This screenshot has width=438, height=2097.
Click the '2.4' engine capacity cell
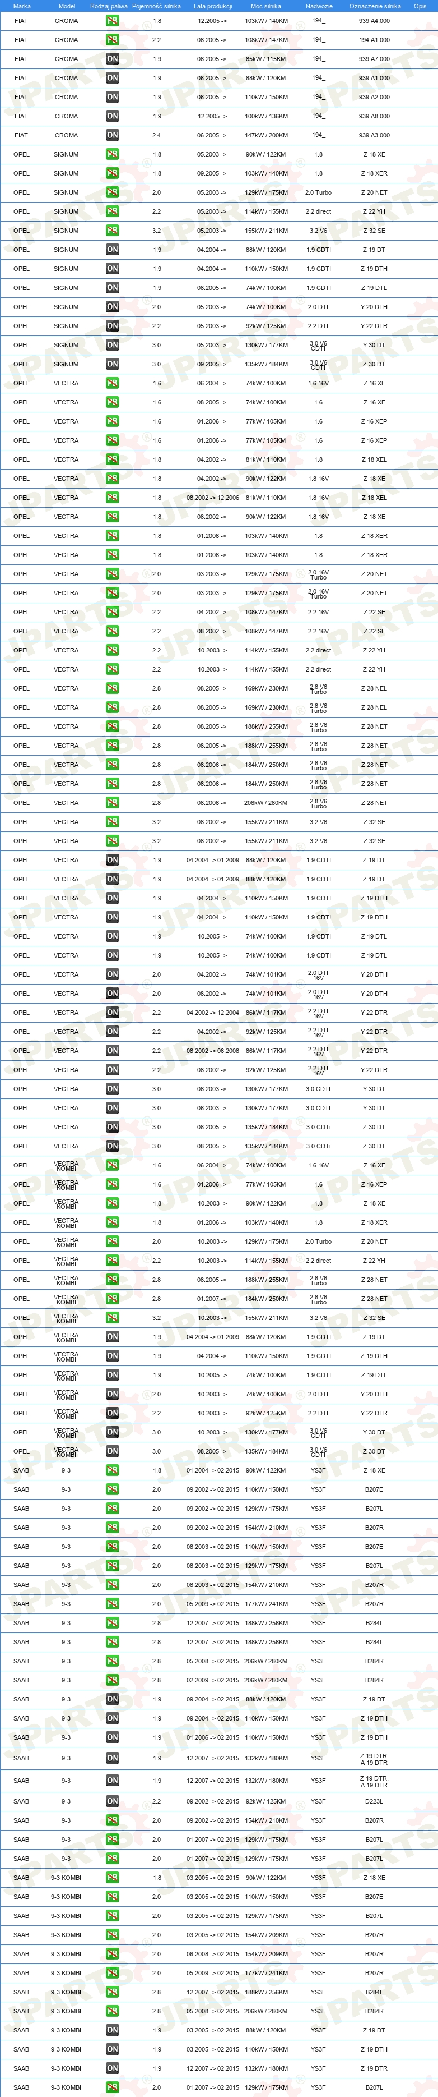[157, 135]
